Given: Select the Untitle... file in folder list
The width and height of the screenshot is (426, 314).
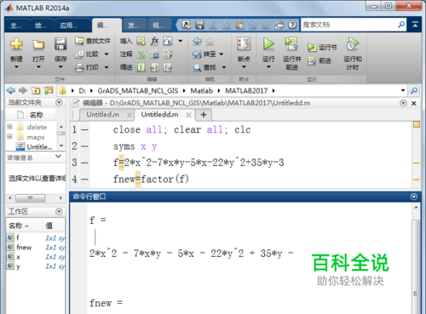Looking at the screenshot, I should [x=34, y=146].
